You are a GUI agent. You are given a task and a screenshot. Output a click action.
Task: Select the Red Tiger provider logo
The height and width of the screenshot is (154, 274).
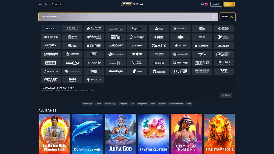[x=180, y=63]
